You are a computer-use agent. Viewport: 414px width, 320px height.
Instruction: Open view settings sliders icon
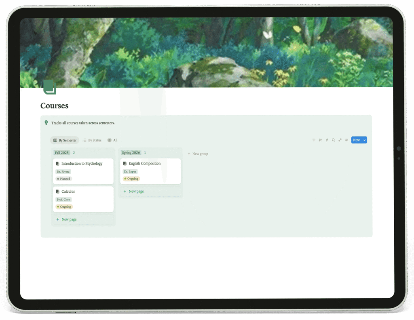(346, 140)
